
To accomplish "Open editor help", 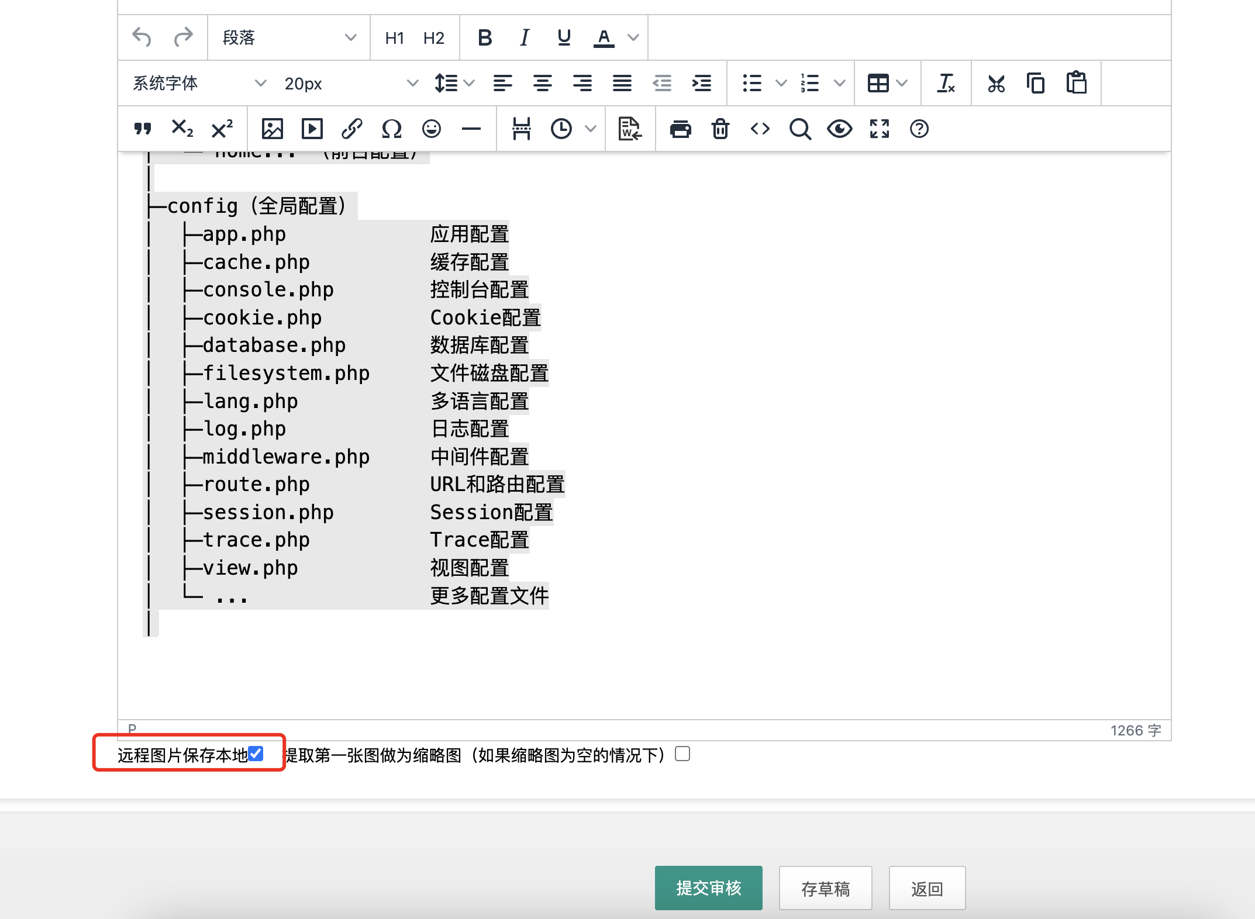I will [919, 129].
